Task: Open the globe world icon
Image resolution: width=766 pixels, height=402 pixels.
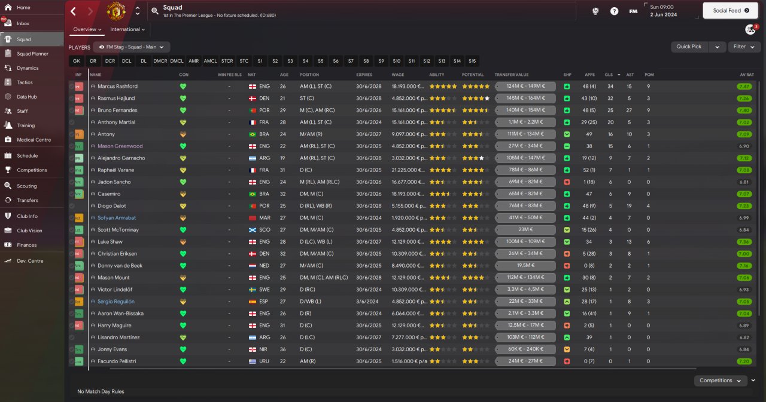Action: [595, 11]
